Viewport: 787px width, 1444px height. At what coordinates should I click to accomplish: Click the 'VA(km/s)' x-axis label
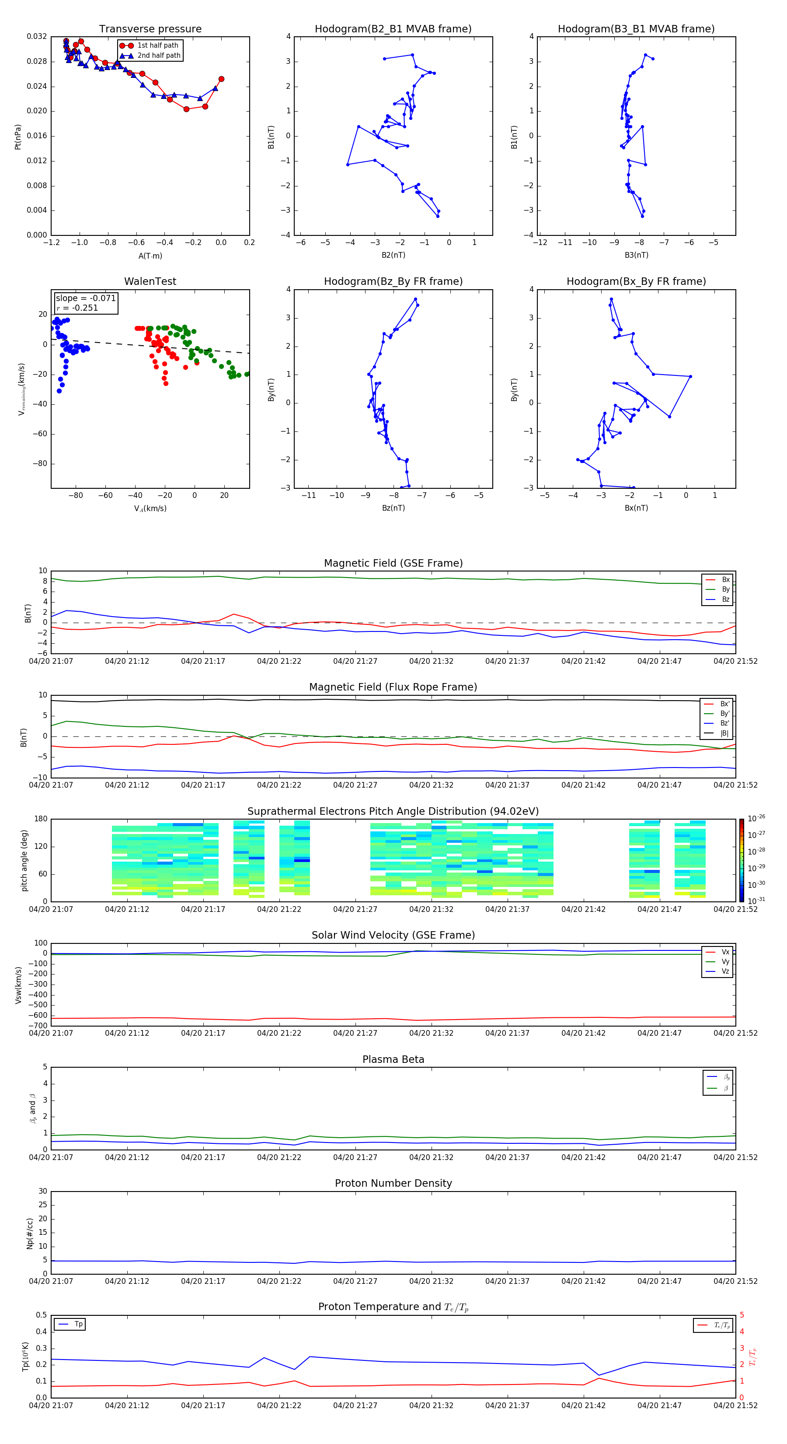(x=150, y=509)
